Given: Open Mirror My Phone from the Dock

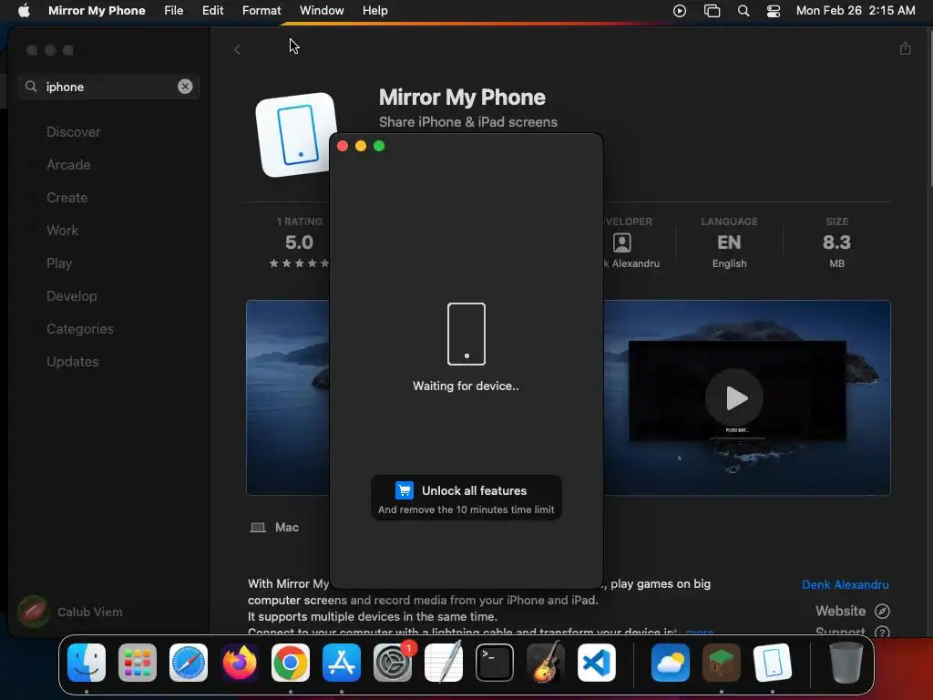Looking at the screenshot, I should pos(773,663).
